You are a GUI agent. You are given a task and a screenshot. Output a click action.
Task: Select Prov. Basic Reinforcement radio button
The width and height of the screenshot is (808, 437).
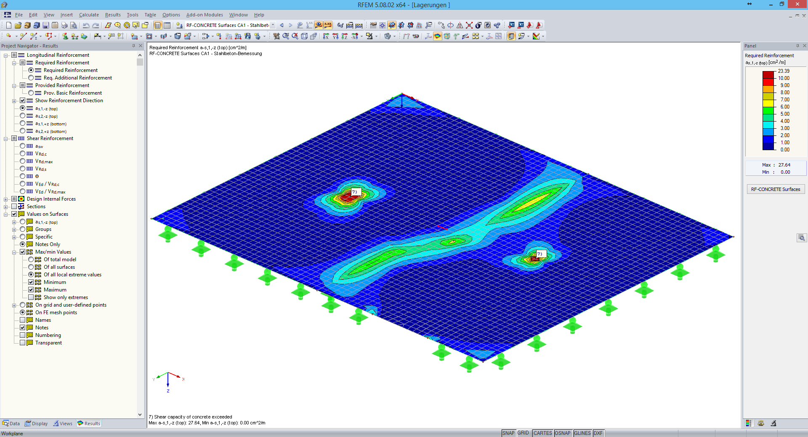[31, 93]
